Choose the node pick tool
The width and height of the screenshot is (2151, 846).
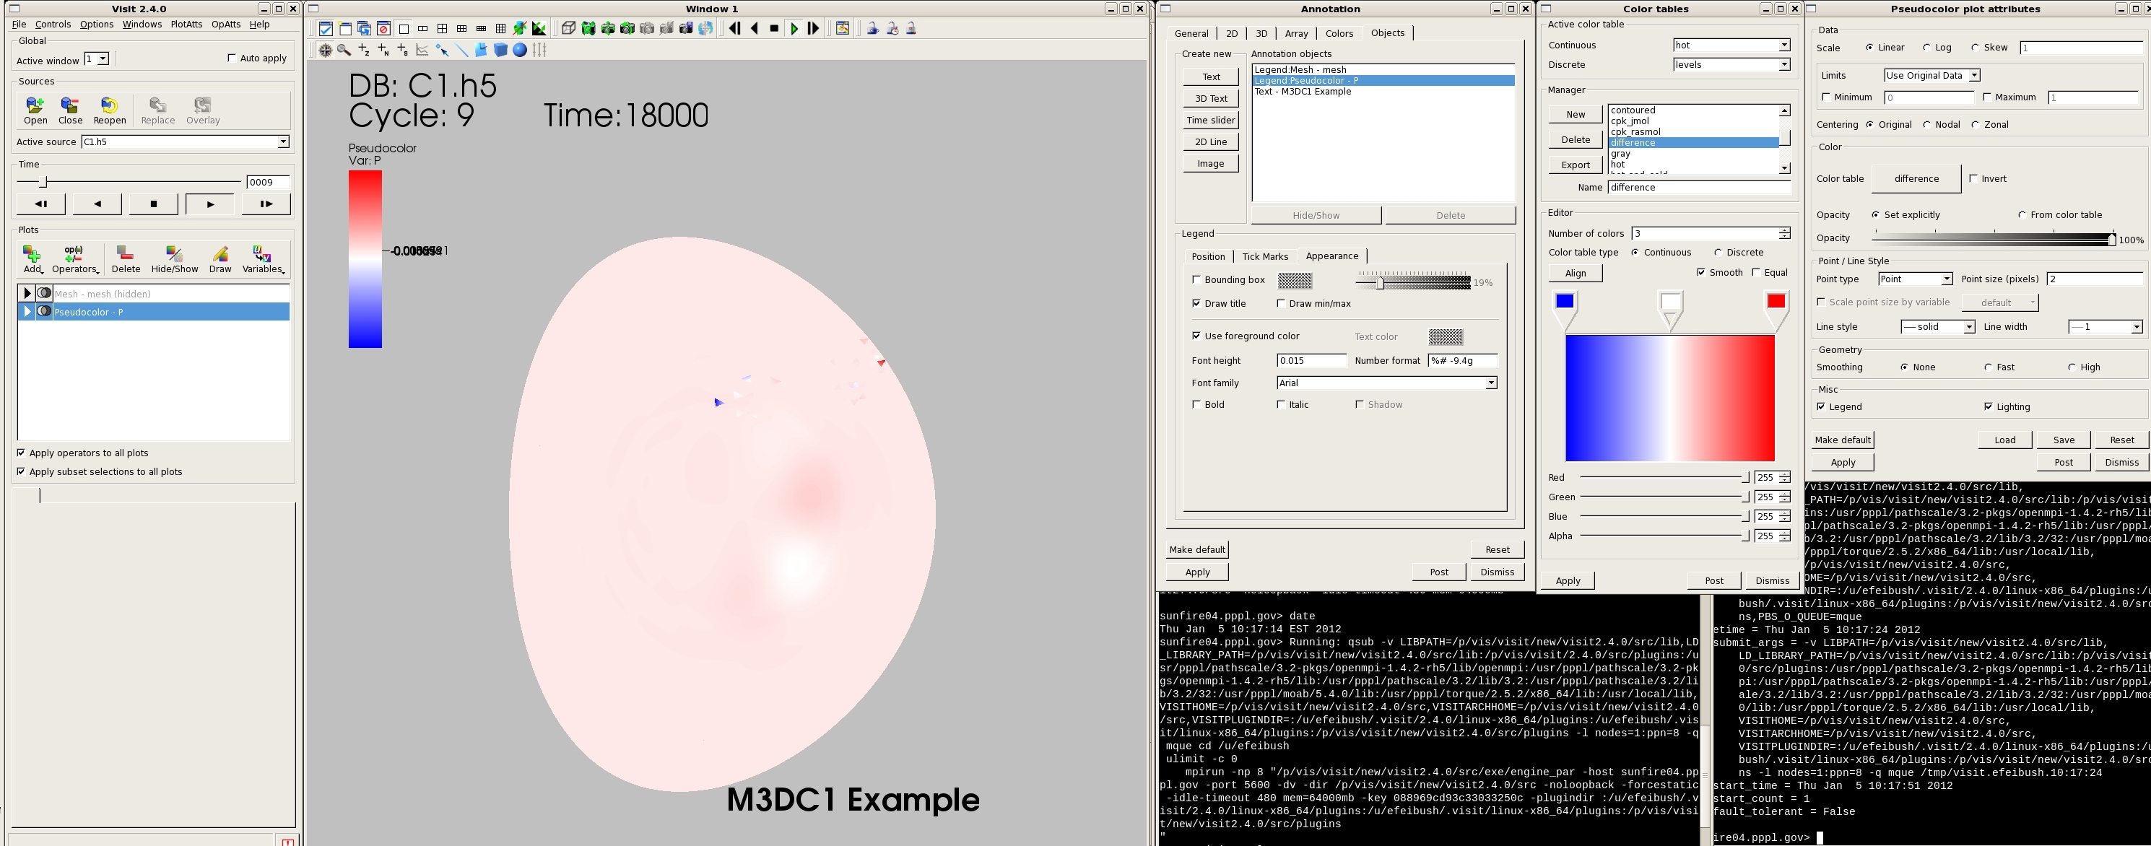coord(383,50)
